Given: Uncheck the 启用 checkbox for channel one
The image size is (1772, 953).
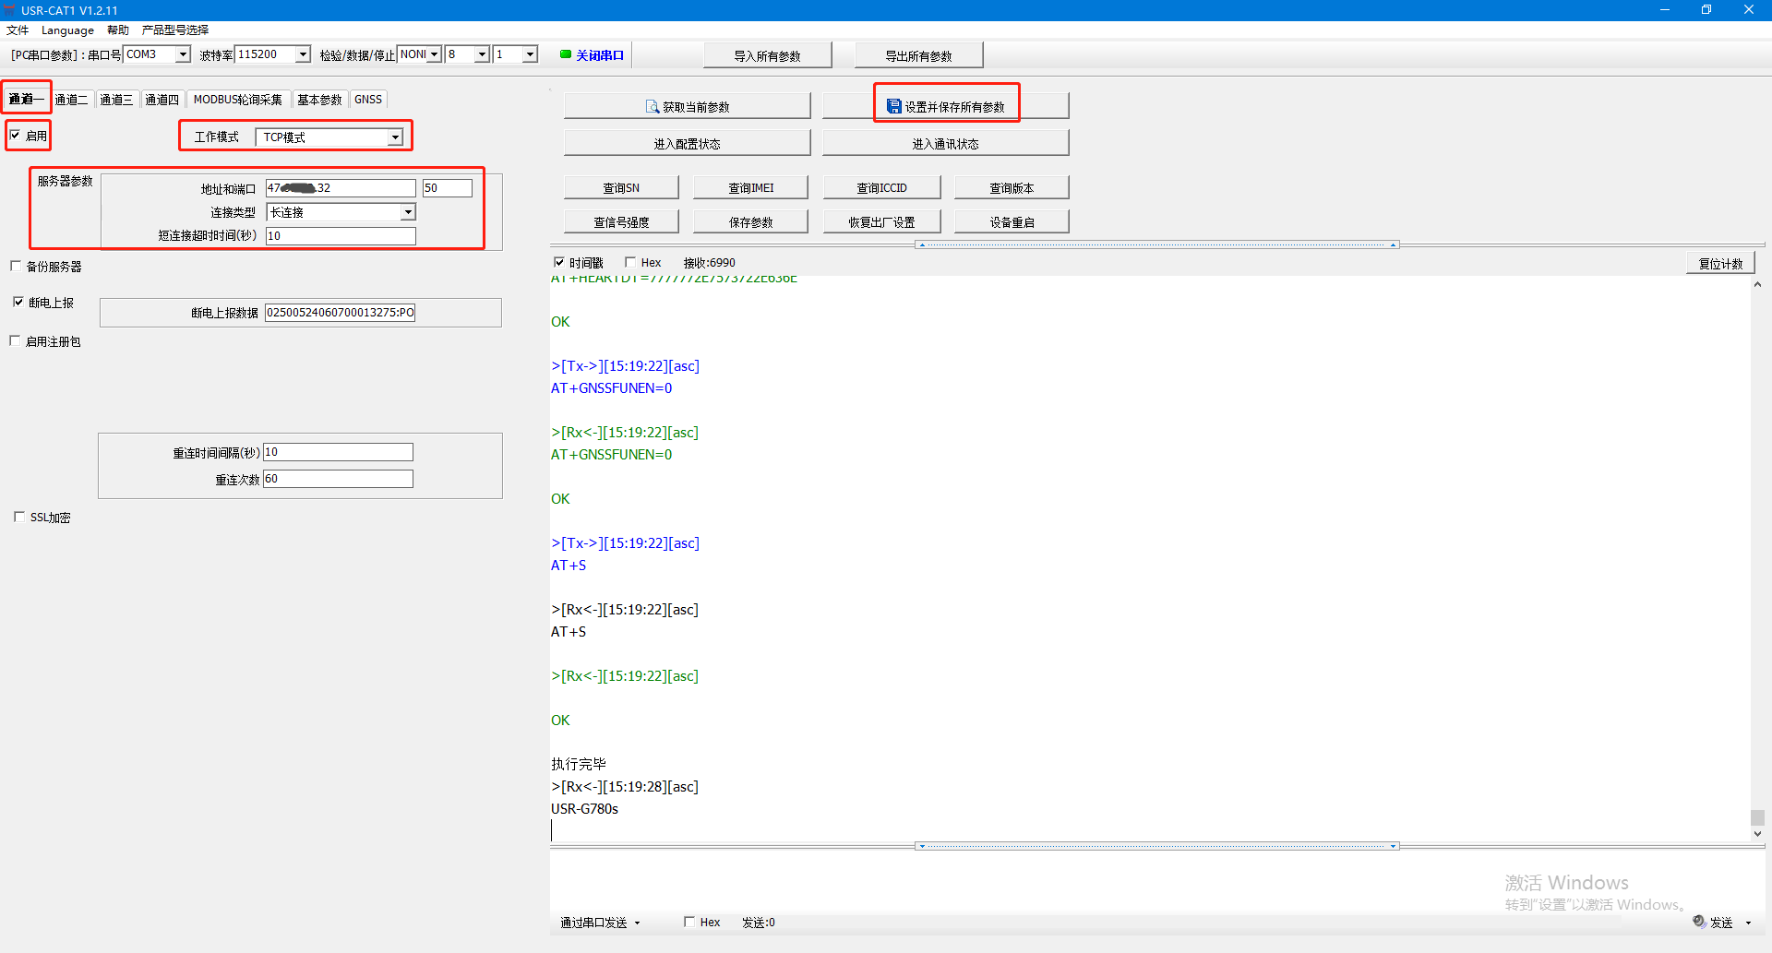Looking at the screenshot, I should click(15, 136).
